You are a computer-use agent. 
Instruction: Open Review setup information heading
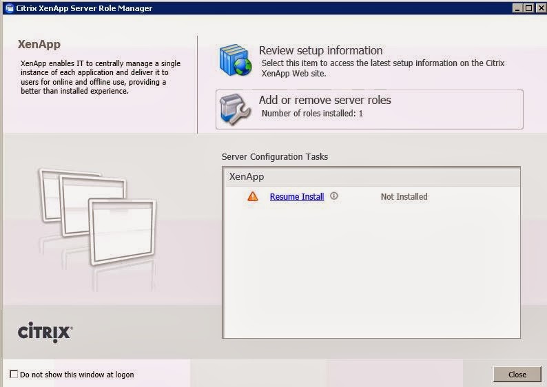[320, 50]
